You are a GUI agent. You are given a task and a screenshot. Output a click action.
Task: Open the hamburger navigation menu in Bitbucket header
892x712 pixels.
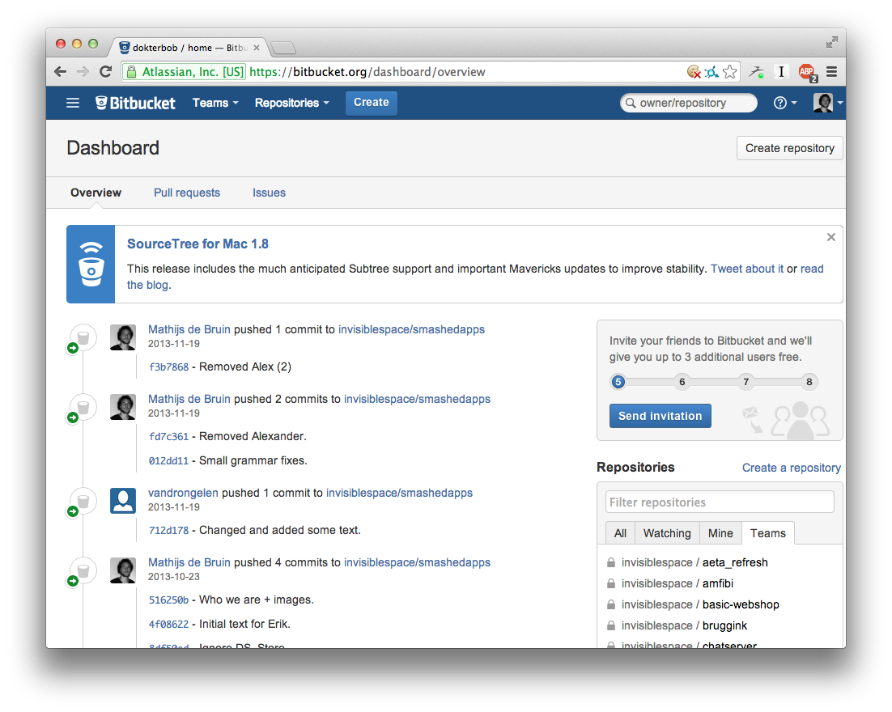[73, 103]
